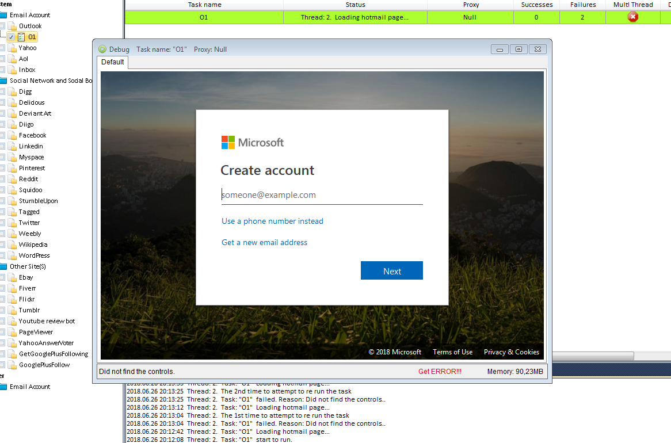Viewport: 671px width, 443px height.
Task: Expand the Social Network group folder
Action: tap(3, 81)
